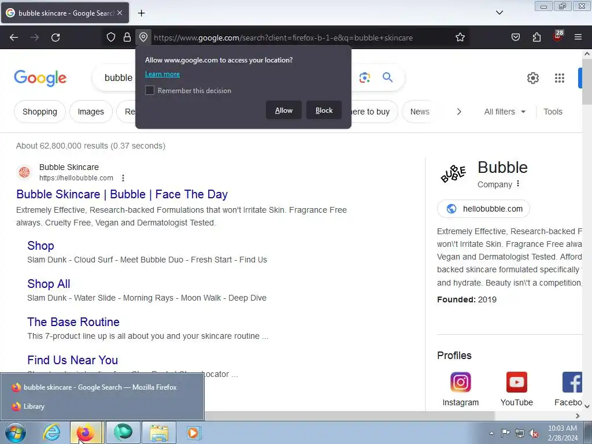The height and width of the screenshot is (444, 592).
Task: Open Google quick settings gear
Action: click(x=532, y=78)
